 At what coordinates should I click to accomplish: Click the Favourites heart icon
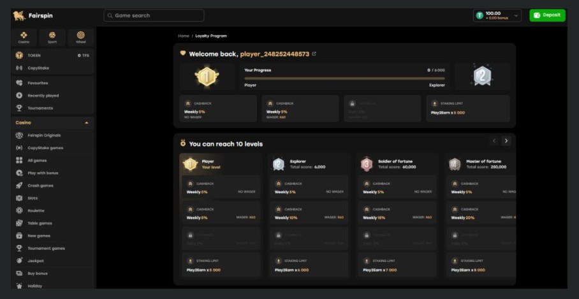(19, 83)
